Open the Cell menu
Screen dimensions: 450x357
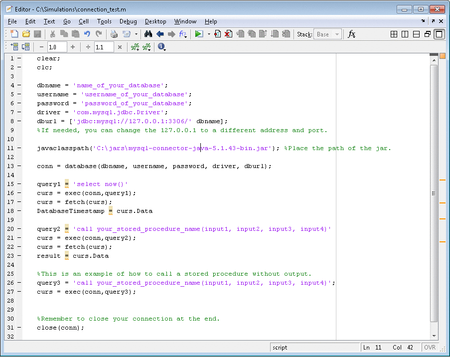click(84, 21)
